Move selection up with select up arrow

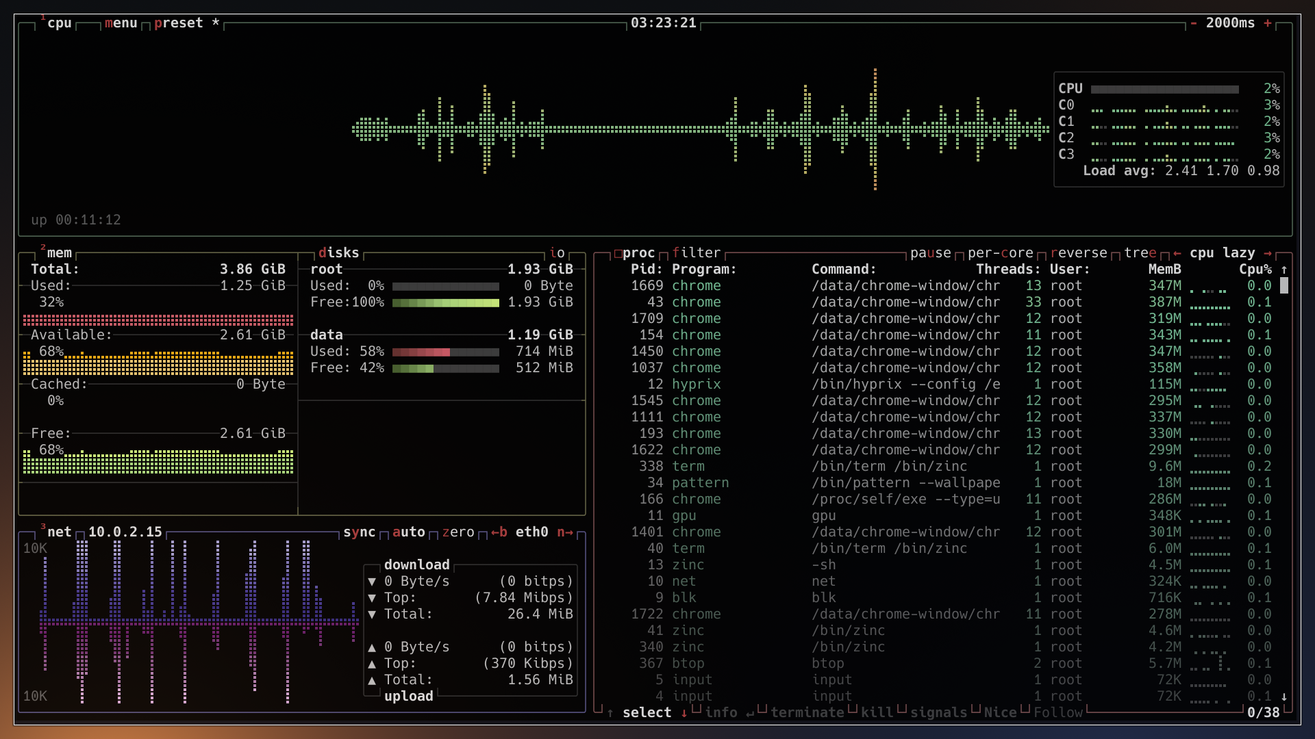(610, 712)
